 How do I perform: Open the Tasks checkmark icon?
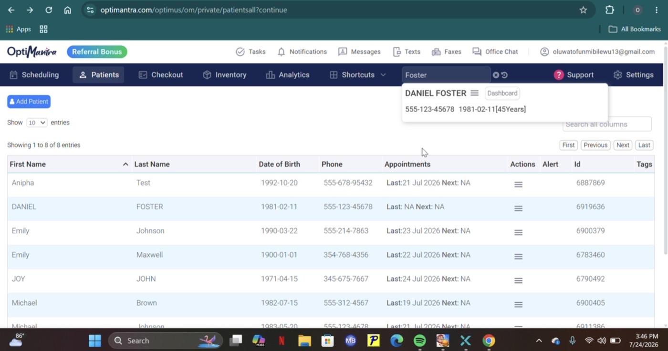point(240,52)
